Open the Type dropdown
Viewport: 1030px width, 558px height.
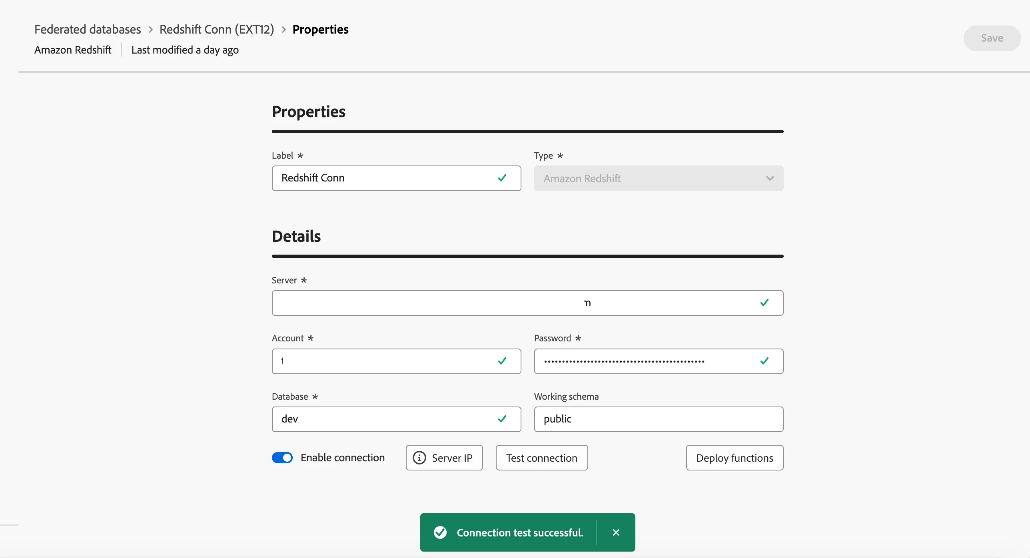point(659,178)
